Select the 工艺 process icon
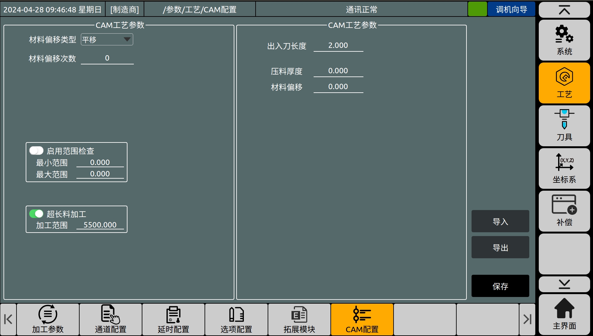 (564, 83)
